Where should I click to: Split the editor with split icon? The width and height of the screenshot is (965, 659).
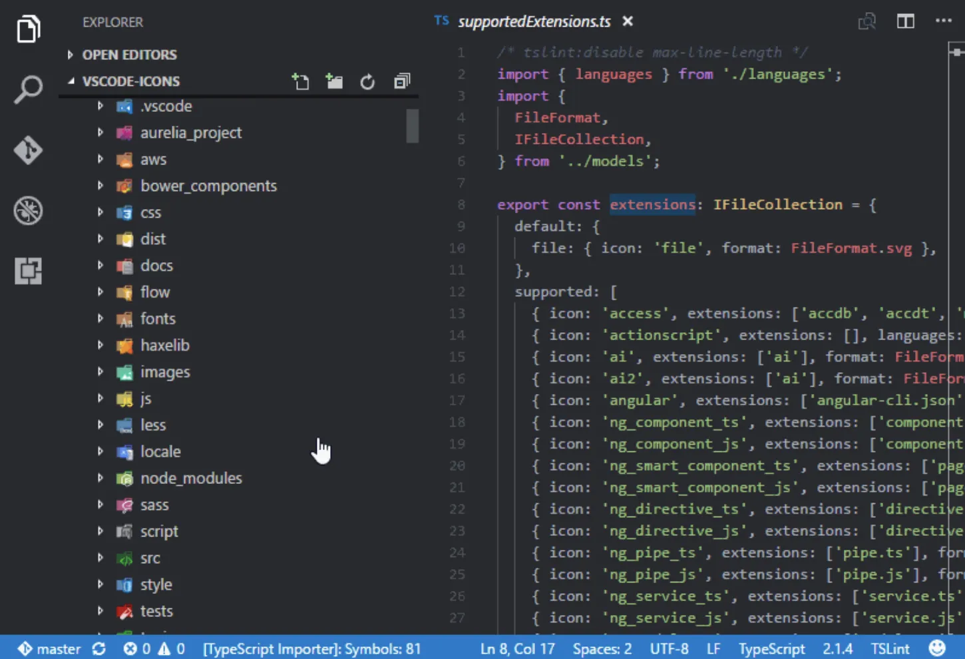click(905, 21)
